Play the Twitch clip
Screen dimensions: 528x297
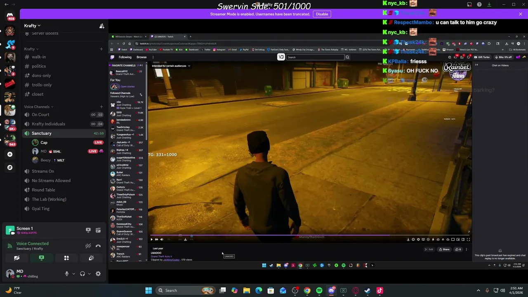(151, 239)
